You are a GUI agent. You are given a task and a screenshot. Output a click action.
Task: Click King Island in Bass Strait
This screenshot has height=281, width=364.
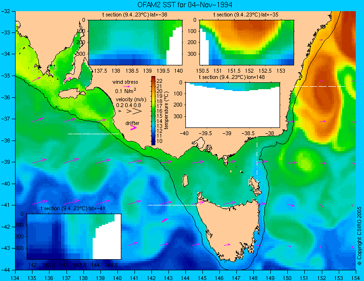tap(185, 181)
